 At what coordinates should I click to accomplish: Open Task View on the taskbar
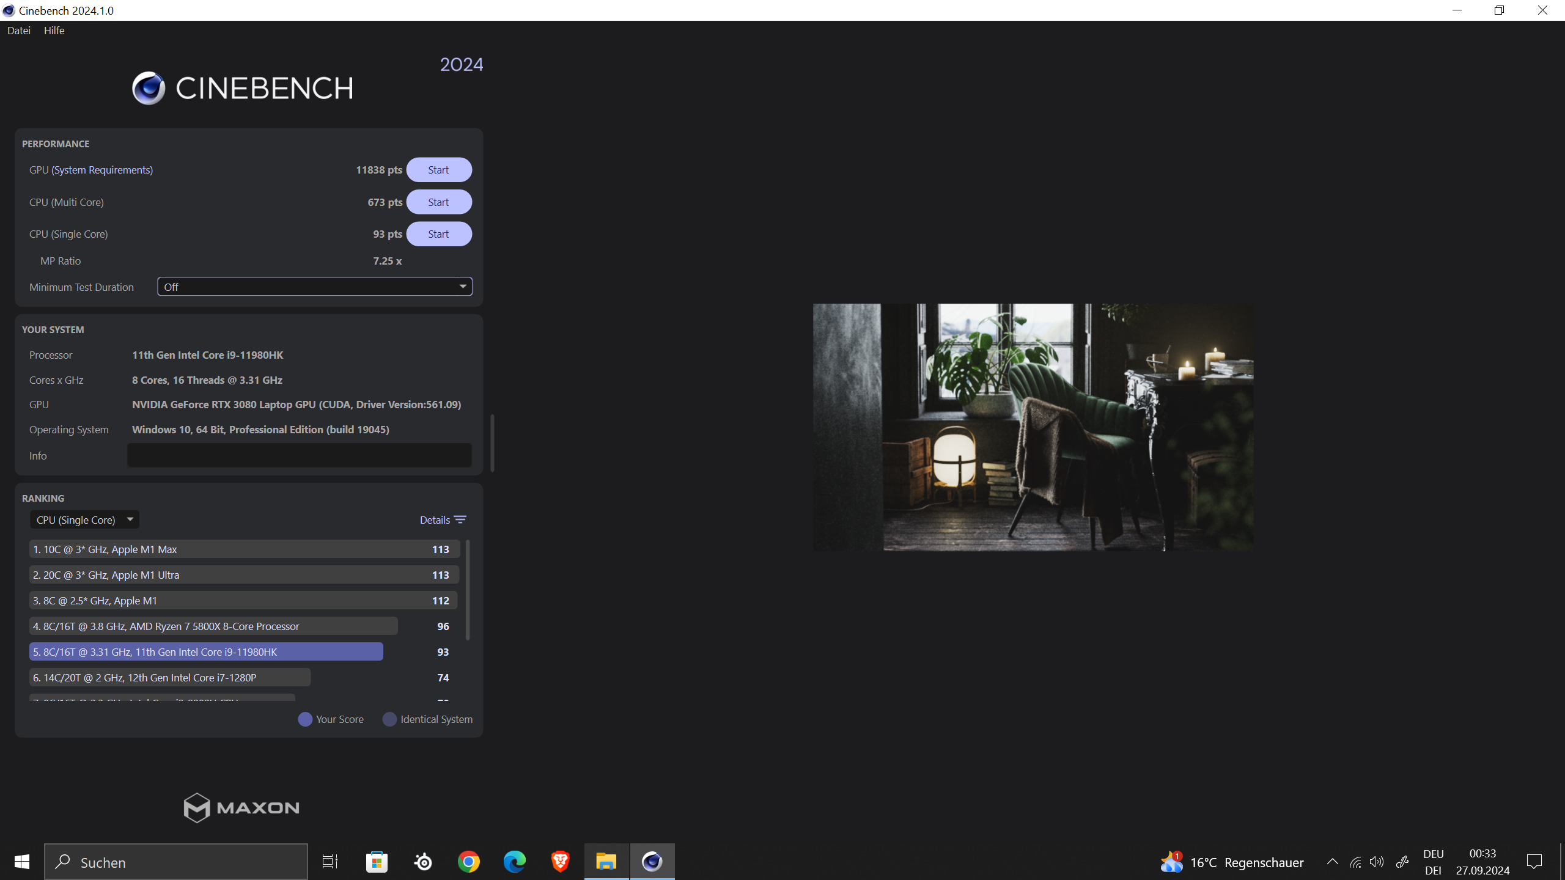pos(330,862)
